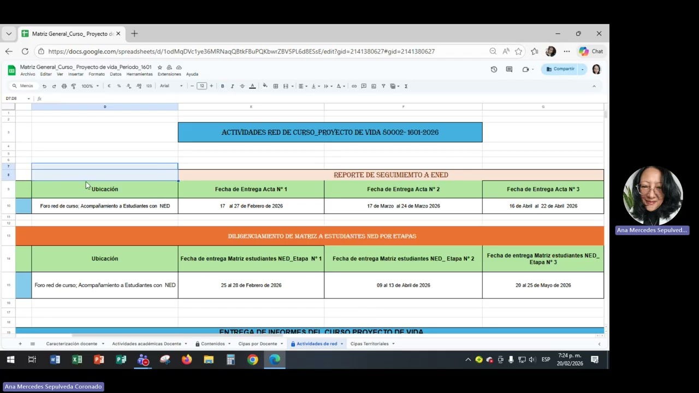
Task: Switch to Actividades académicas Docente tab
Action: pos(149,344)
